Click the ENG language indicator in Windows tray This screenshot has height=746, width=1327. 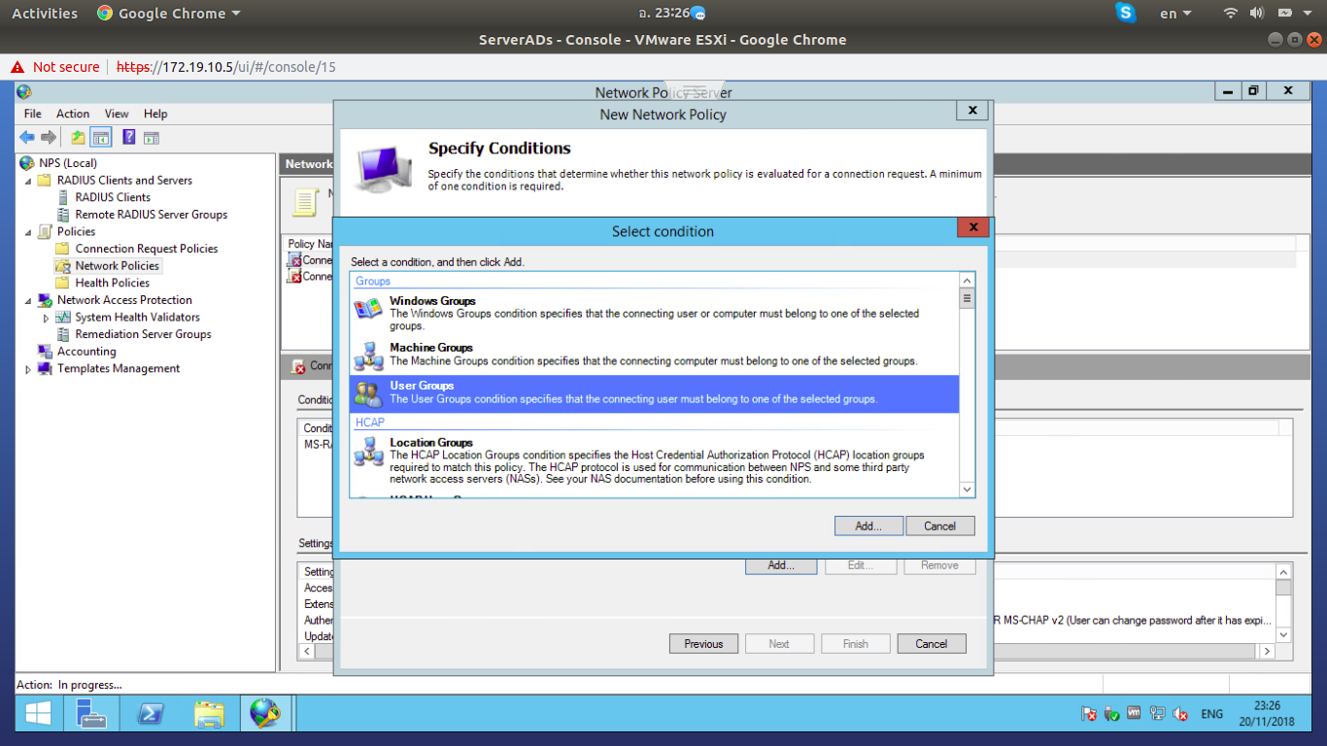point(1212,714)
